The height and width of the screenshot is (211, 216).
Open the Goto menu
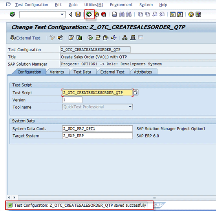coord(73,5)
